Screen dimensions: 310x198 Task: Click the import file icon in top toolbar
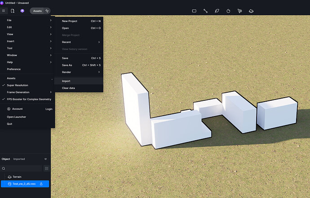(13, 11)
